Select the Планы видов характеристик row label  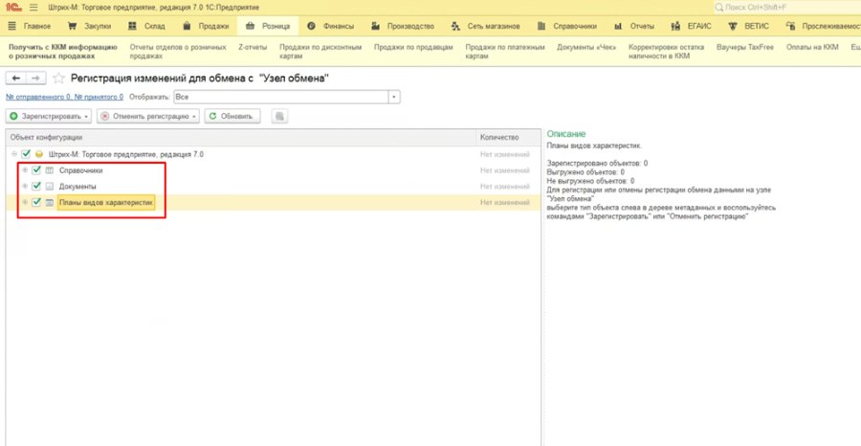pos(106,203)
